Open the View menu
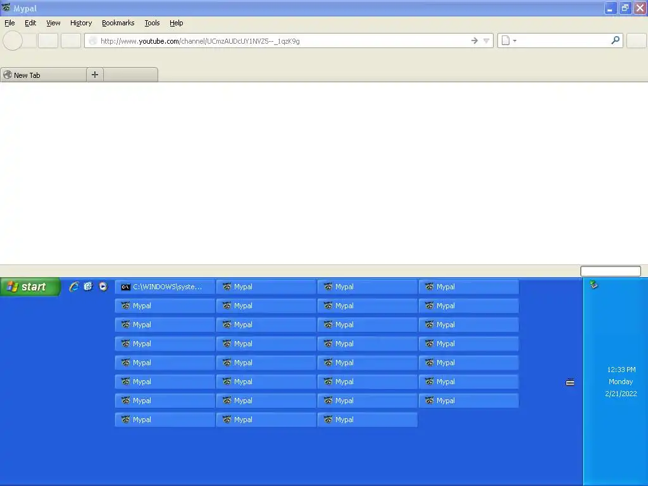648x486 pixels. 53,23
